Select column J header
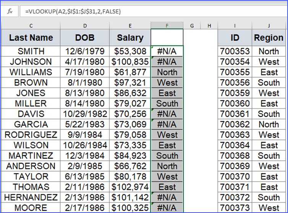288x213 pixels. click(x=269, y=25)
